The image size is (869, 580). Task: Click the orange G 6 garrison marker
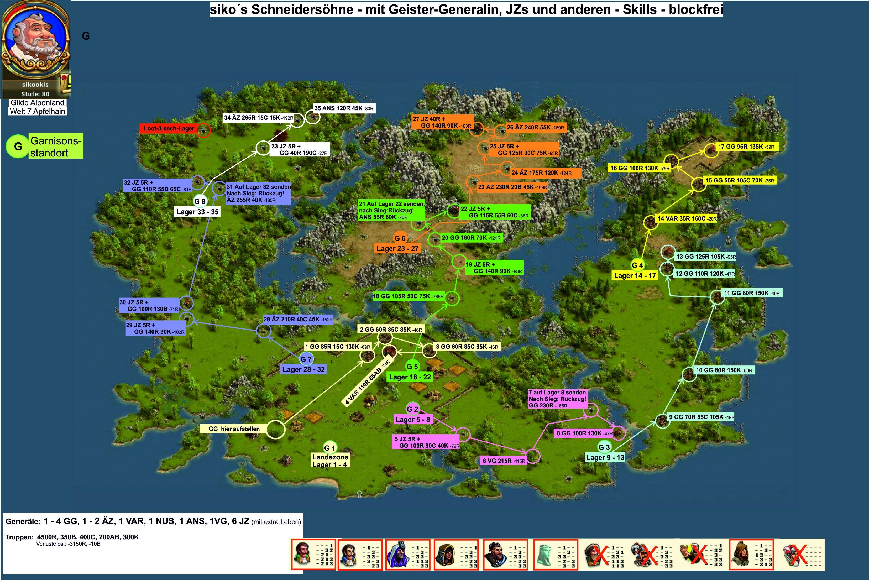pyautogui.click(x=400, y=238)
